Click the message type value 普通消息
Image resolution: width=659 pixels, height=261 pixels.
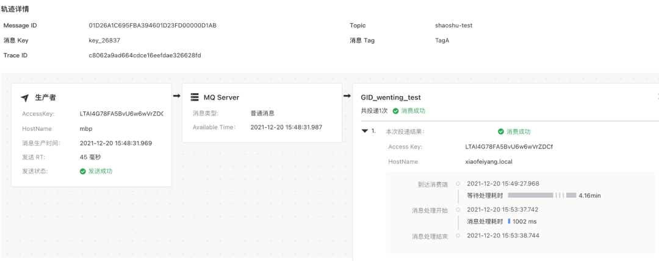(262, 113)
